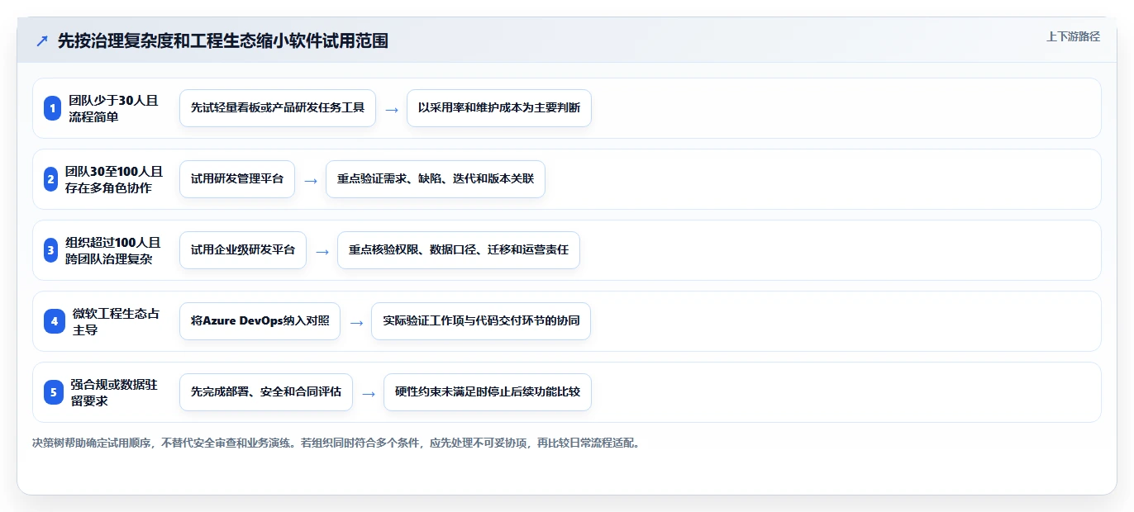Click the arrow after 试用企业级研发平台

pos(322,251)
